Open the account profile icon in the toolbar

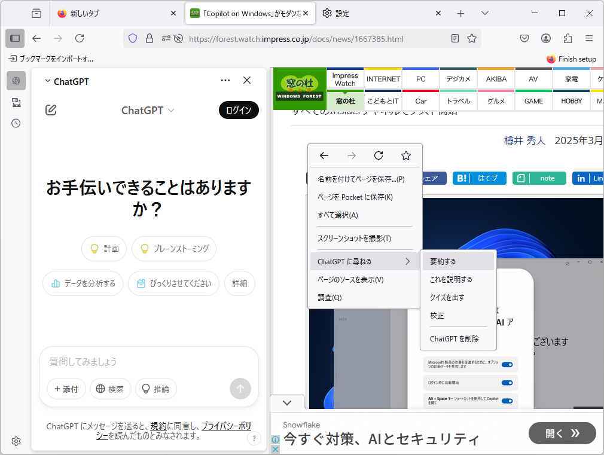tap(545, 38)
